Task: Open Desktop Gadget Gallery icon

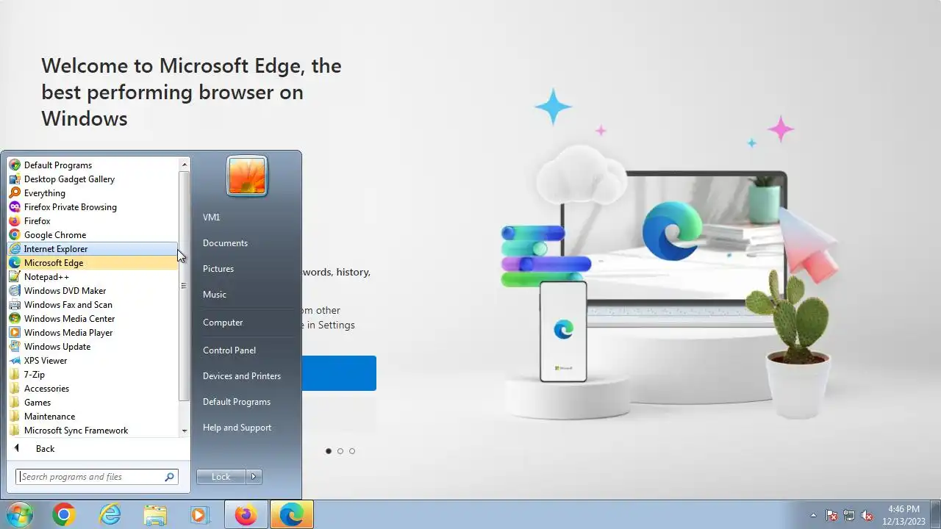Action: click(x=14, y=179)
